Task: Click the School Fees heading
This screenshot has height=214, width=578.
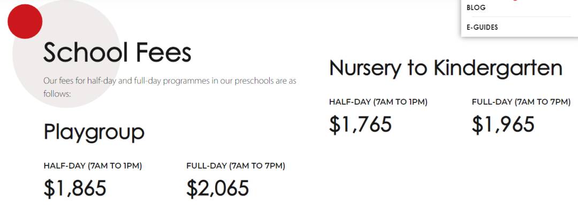Action: pos(117,53)
